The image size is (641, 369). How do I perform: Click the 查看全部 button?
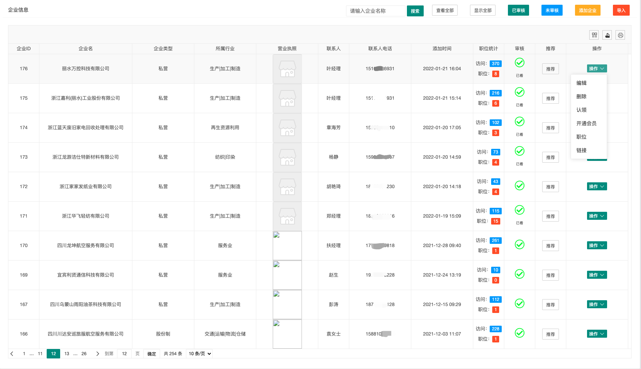tap(445, 10)
